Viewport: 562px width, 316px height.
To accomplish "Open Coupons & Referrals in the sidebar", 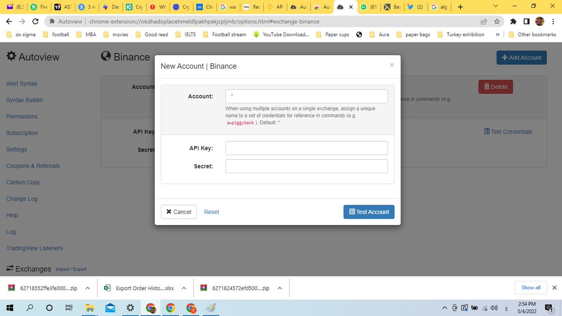I will click(x=33, y=166).
